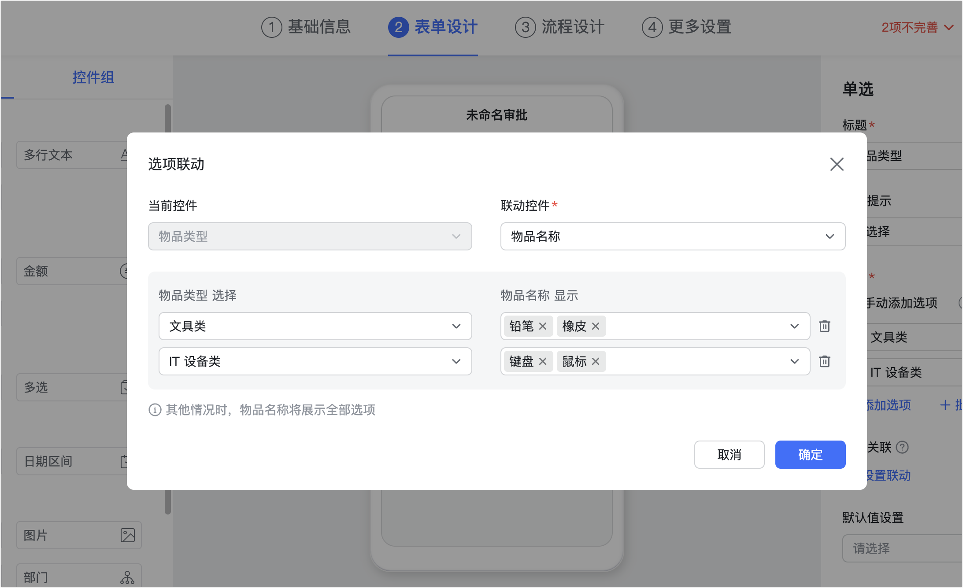Click the IT 设备类 option field in right panel
This screenshot has height=588, width=963.
(915, 372)
